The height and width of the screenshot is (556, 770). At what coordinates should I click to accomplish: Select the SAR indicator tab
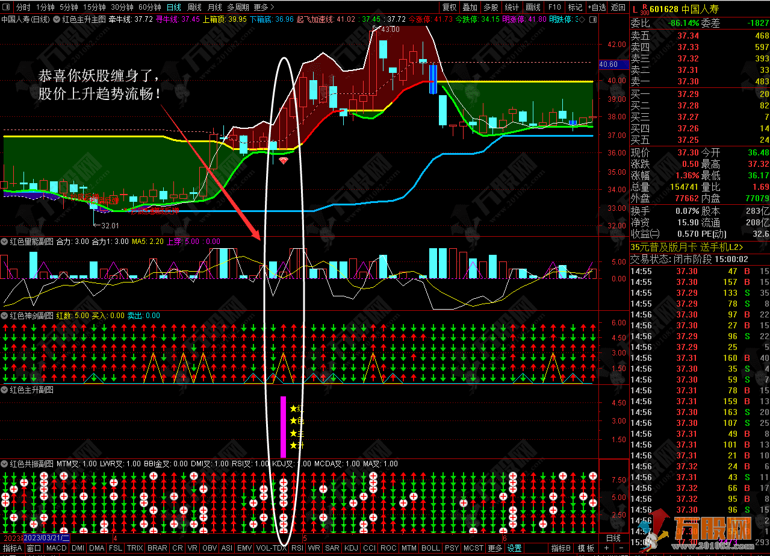(x=332, y=549)
